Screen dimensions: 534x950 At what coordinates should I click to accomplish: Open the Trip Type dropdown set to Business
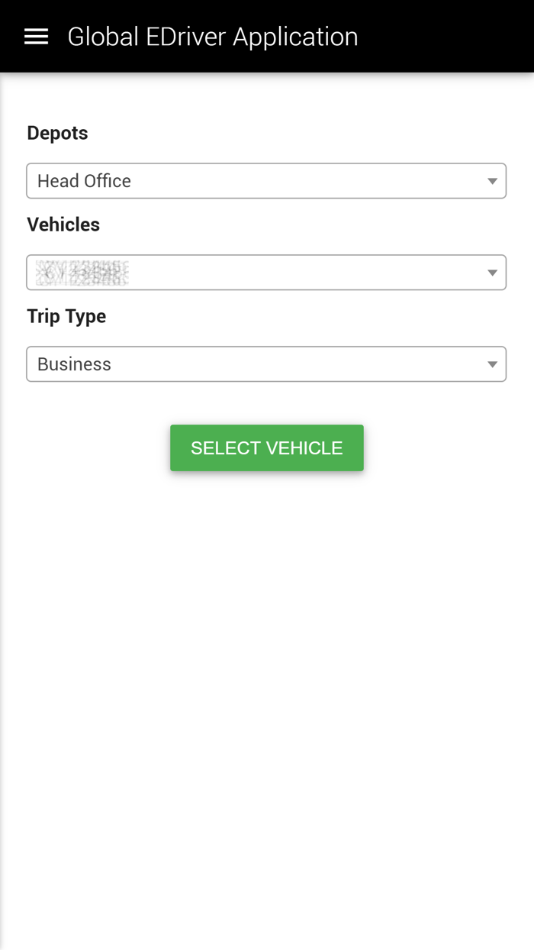(266, 364)
